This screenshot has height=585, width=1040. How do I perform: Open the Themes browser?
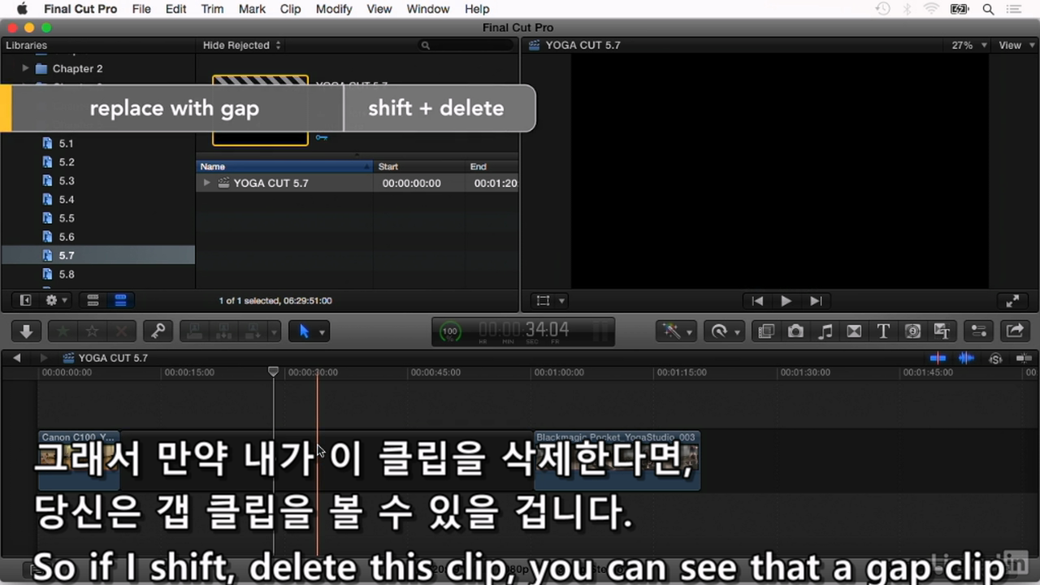click(x=942, y=331)
